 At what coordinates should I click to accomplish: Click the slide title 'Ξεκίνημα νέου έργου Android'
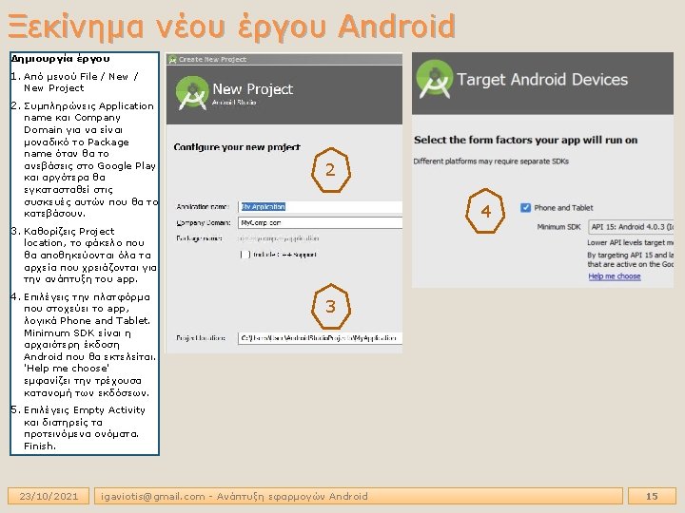231,27
